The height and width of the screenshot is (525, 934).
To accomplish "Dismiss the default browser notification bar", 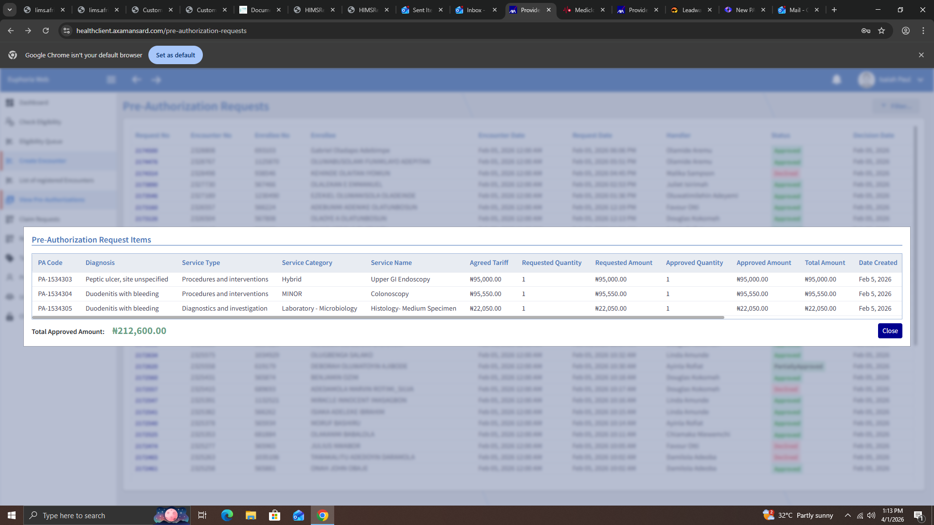I will pyautogui.click(x=921, y=55).
